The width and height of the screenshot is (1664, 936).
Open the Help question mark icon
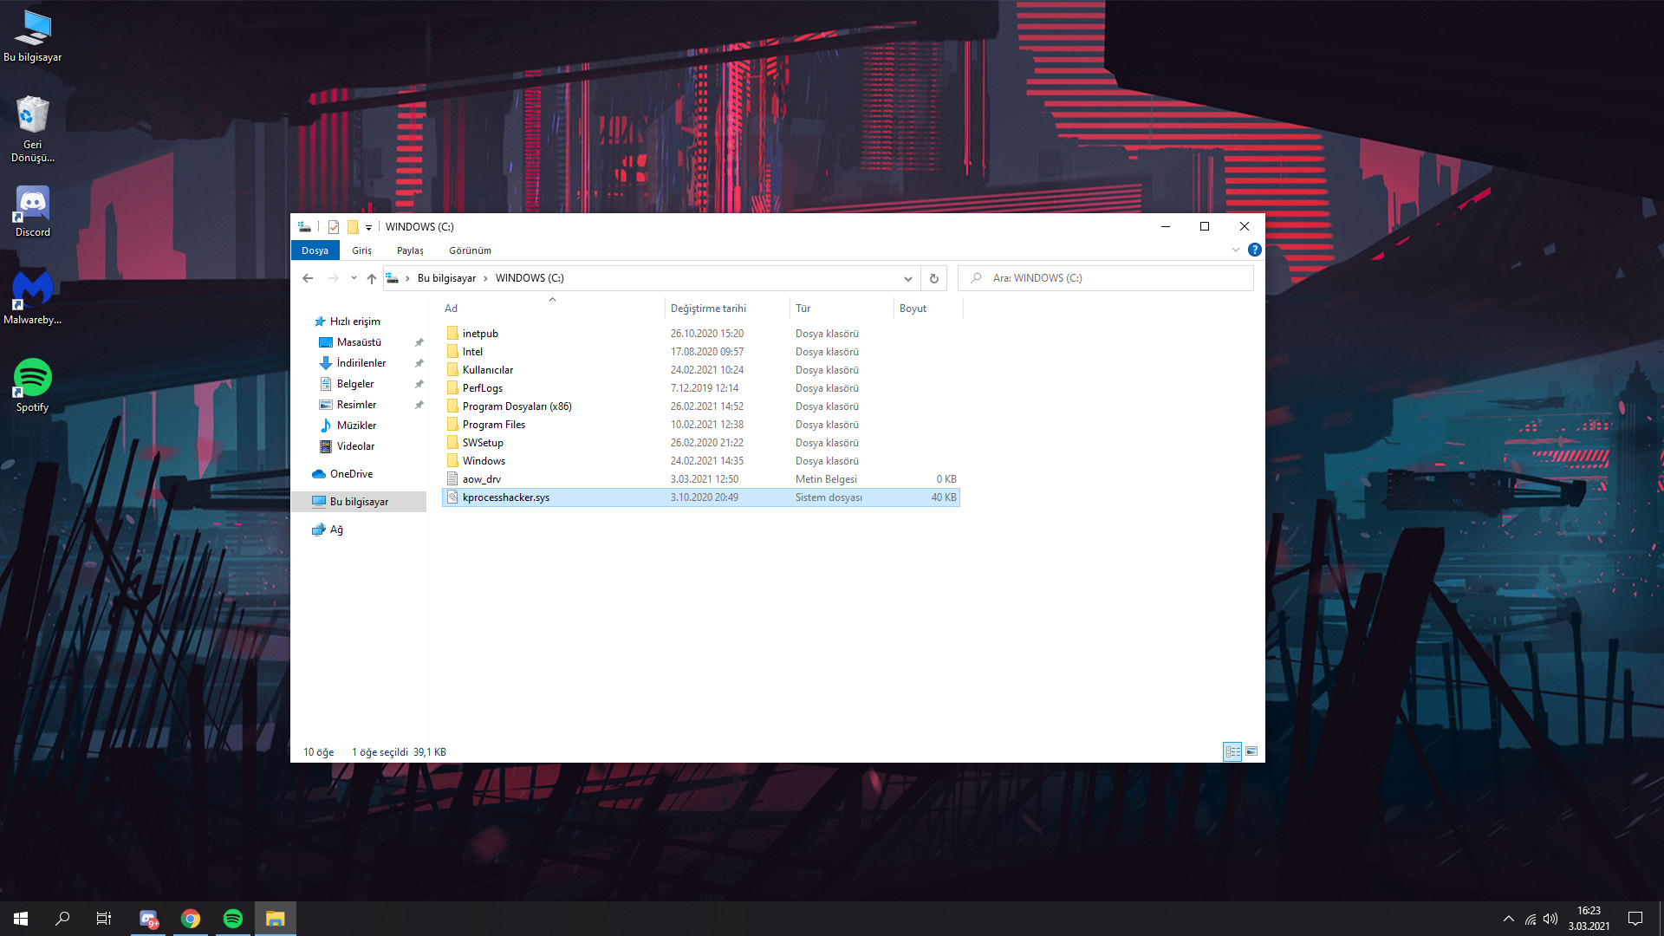[x=1254, y=250]
